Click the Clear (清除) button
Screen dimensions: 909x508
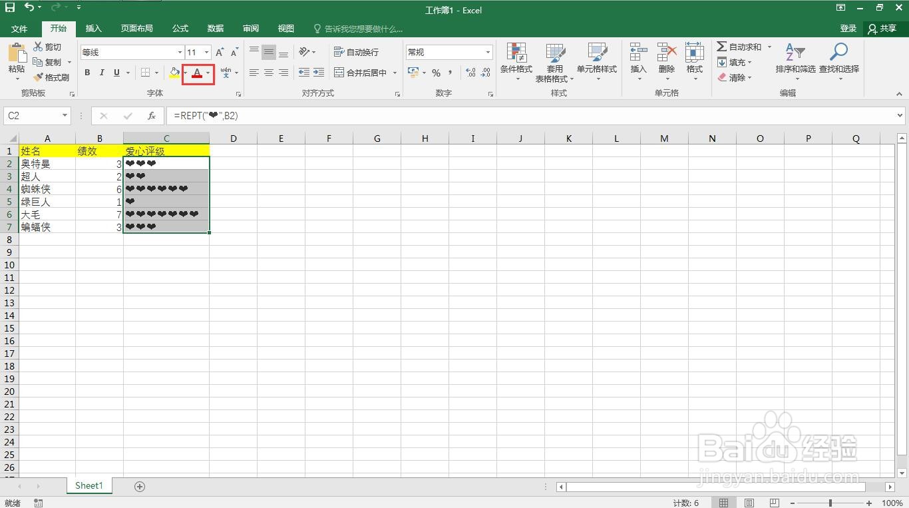pyautogui.click(x=735, y=77)
